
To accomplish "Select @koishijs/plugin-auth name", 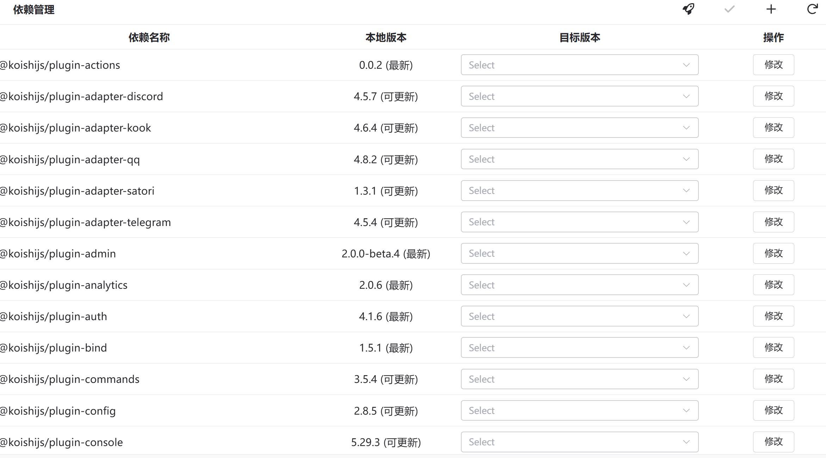I will point(54,317).
